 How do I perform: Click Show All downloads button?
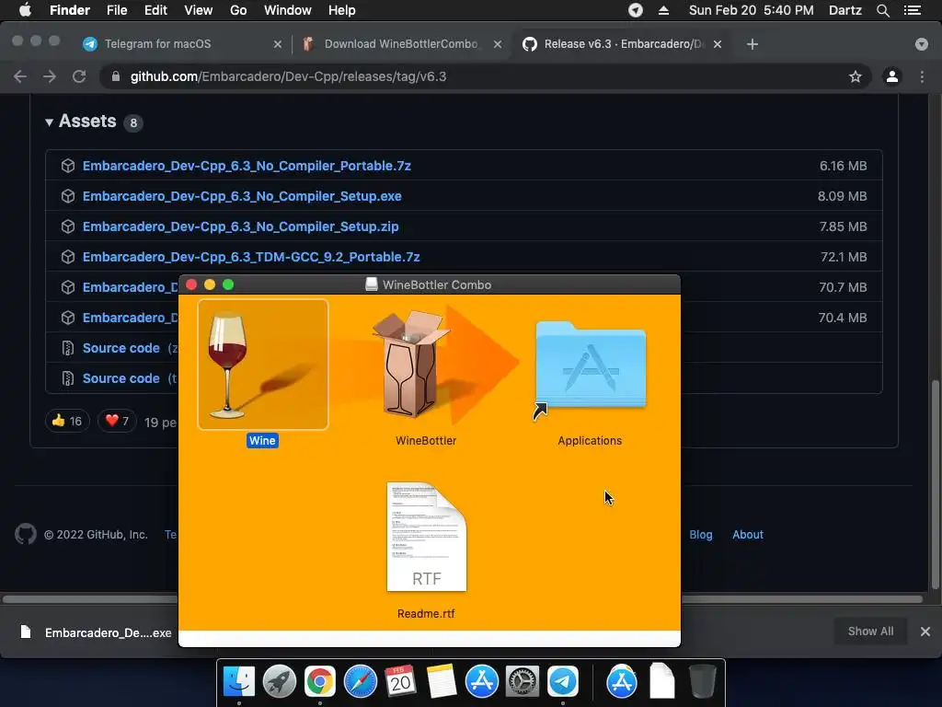coord(870,632)
